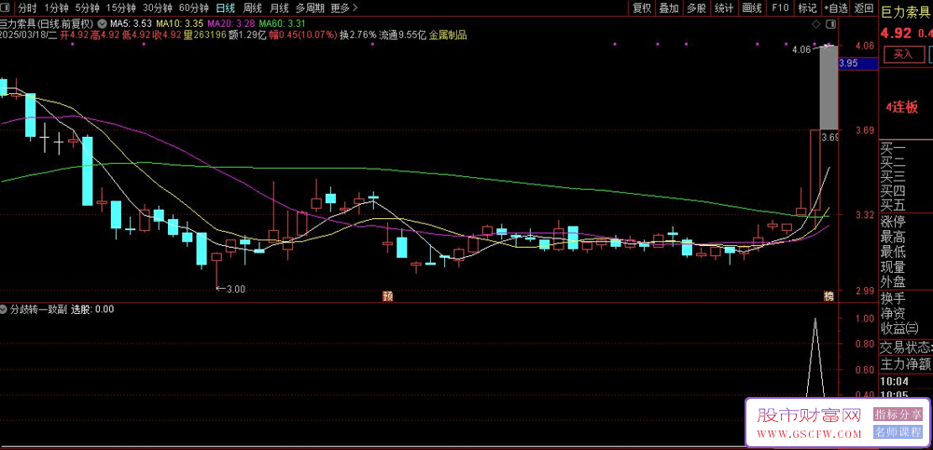Click the ←3.00 low price label

tap(230, 289)
